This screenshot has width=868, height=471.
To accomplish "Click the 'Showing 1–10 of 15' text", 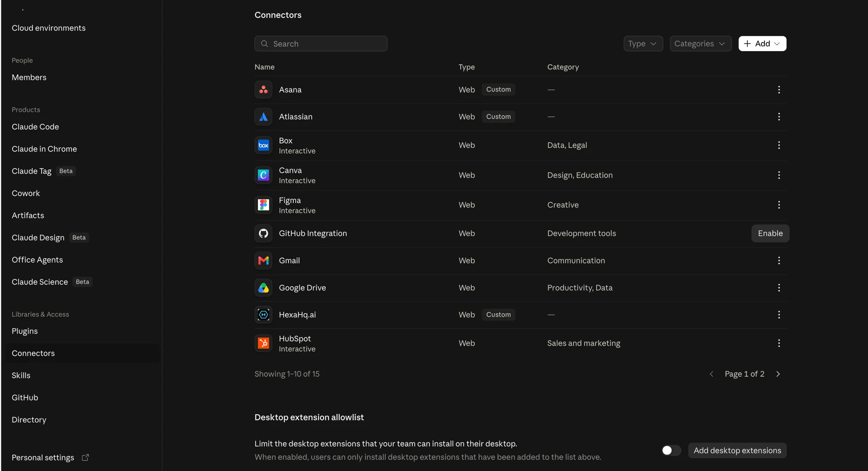I will [x=287, y=374].
